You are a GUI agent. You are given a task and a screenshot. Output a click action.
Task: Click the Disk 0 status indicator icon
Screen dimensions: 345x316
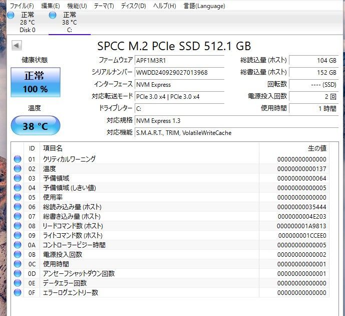11,15
